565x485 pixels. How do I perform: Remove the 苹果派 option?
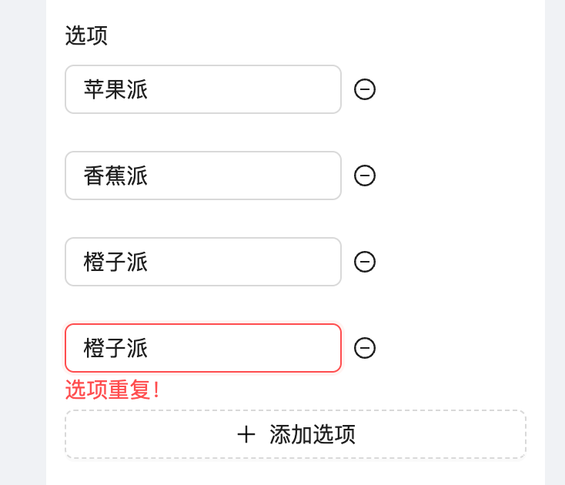point(365,89)
